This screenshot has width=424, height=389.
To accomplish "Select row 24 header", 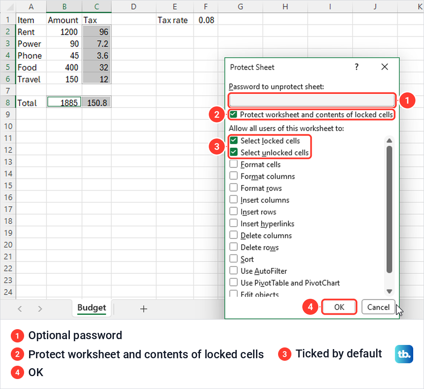I will pos(8,292).
